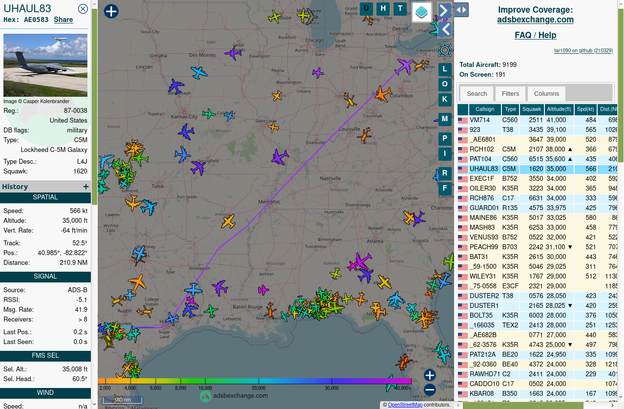
Task: Toggle the L map button
Action: click(445, 69)
